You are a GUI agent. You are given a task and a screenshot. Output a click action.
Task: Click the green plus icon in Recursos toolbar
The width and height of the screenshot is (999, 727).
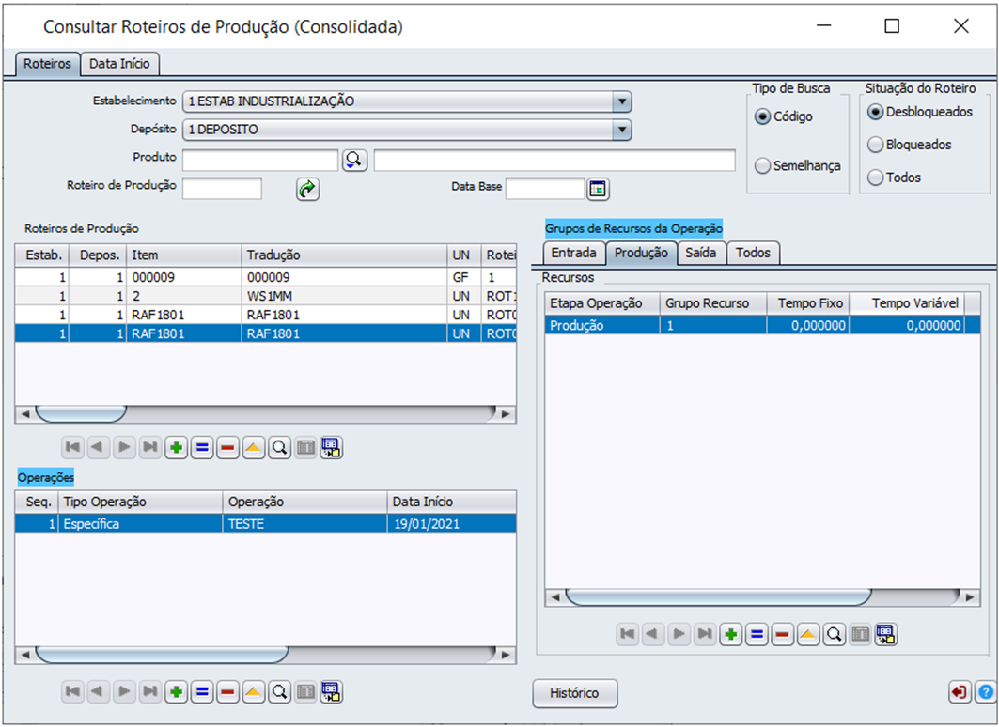[731, 635]
